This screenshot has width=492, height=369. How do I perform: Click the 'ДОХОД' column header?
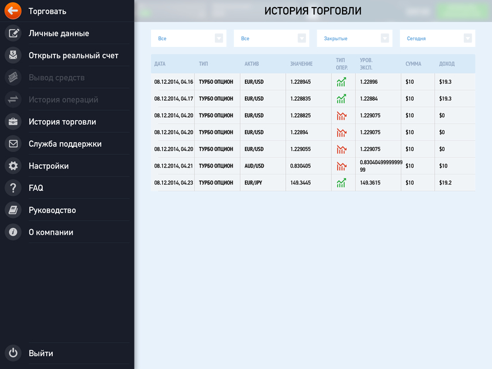(x=447, y=64)
